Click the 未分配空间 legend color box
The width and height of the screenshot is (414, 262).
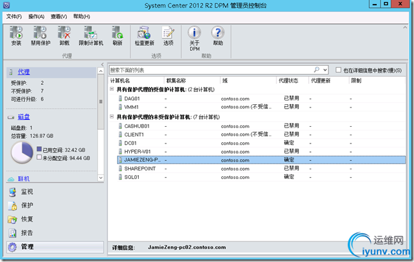[39, 157]
